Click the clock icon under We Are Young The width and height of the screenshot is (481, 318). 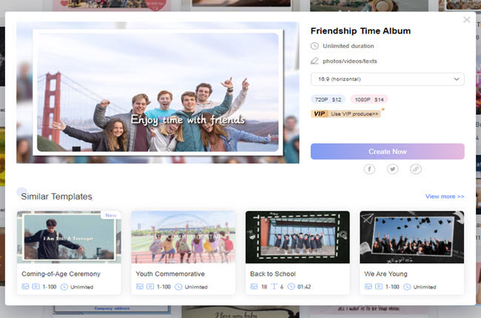(407, 287)
